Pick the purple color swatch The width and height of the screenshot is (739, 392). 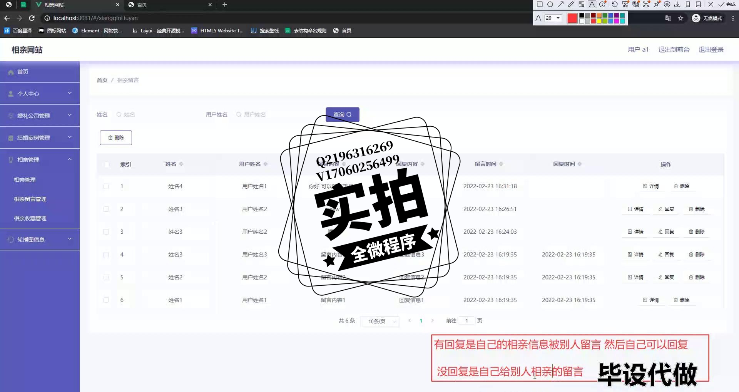617,15
